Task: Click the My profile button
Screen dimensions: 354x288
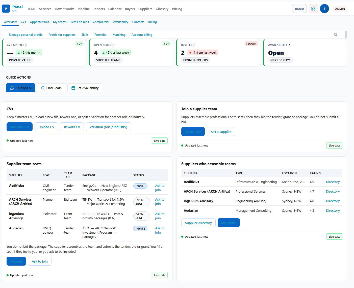Action: pos(229,223)
